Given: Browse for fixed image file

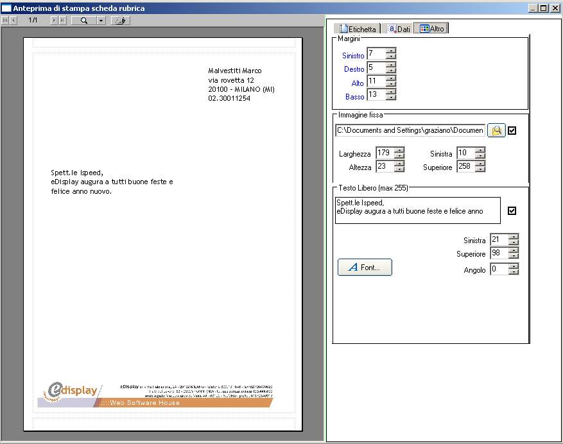Looking at the screenshot, I should click(x=496, y=130).
